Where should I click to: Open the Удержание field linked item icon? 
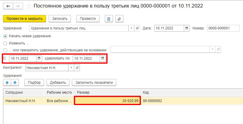137,28
